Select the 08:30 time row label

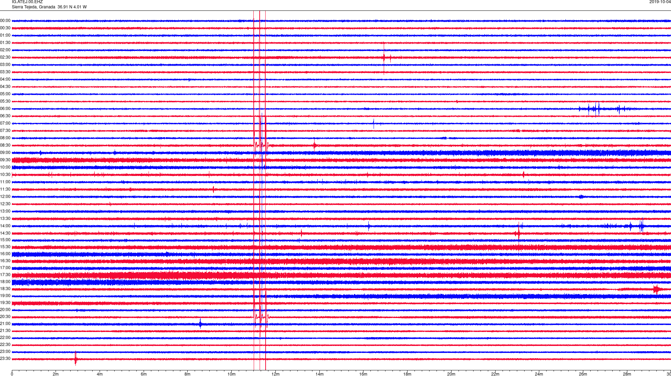tap(5, 145)
